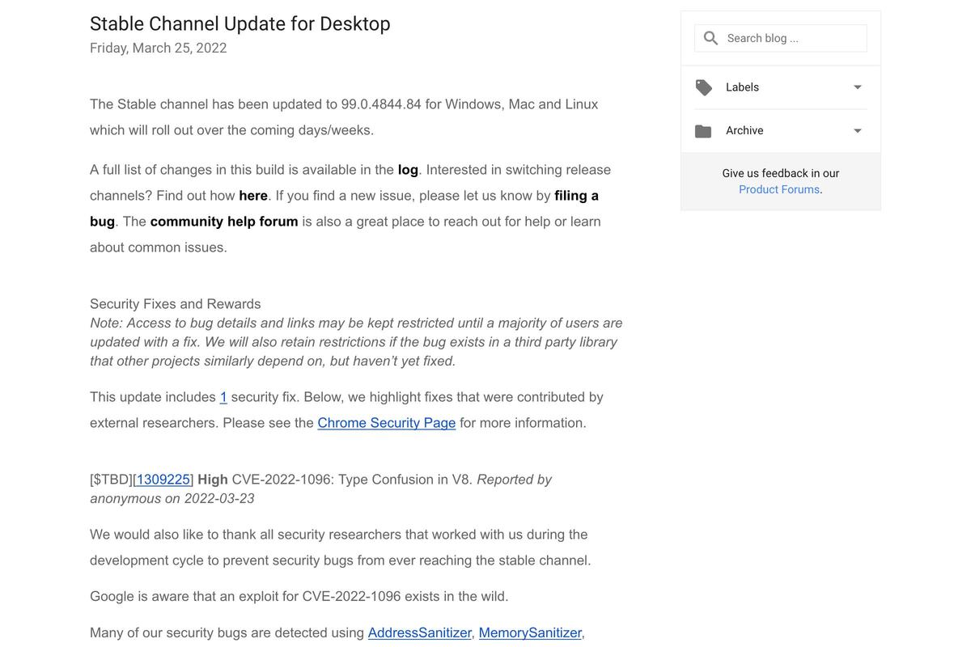
Task: Open the AddressSanitizer link
Action: (x=420, y=632)
